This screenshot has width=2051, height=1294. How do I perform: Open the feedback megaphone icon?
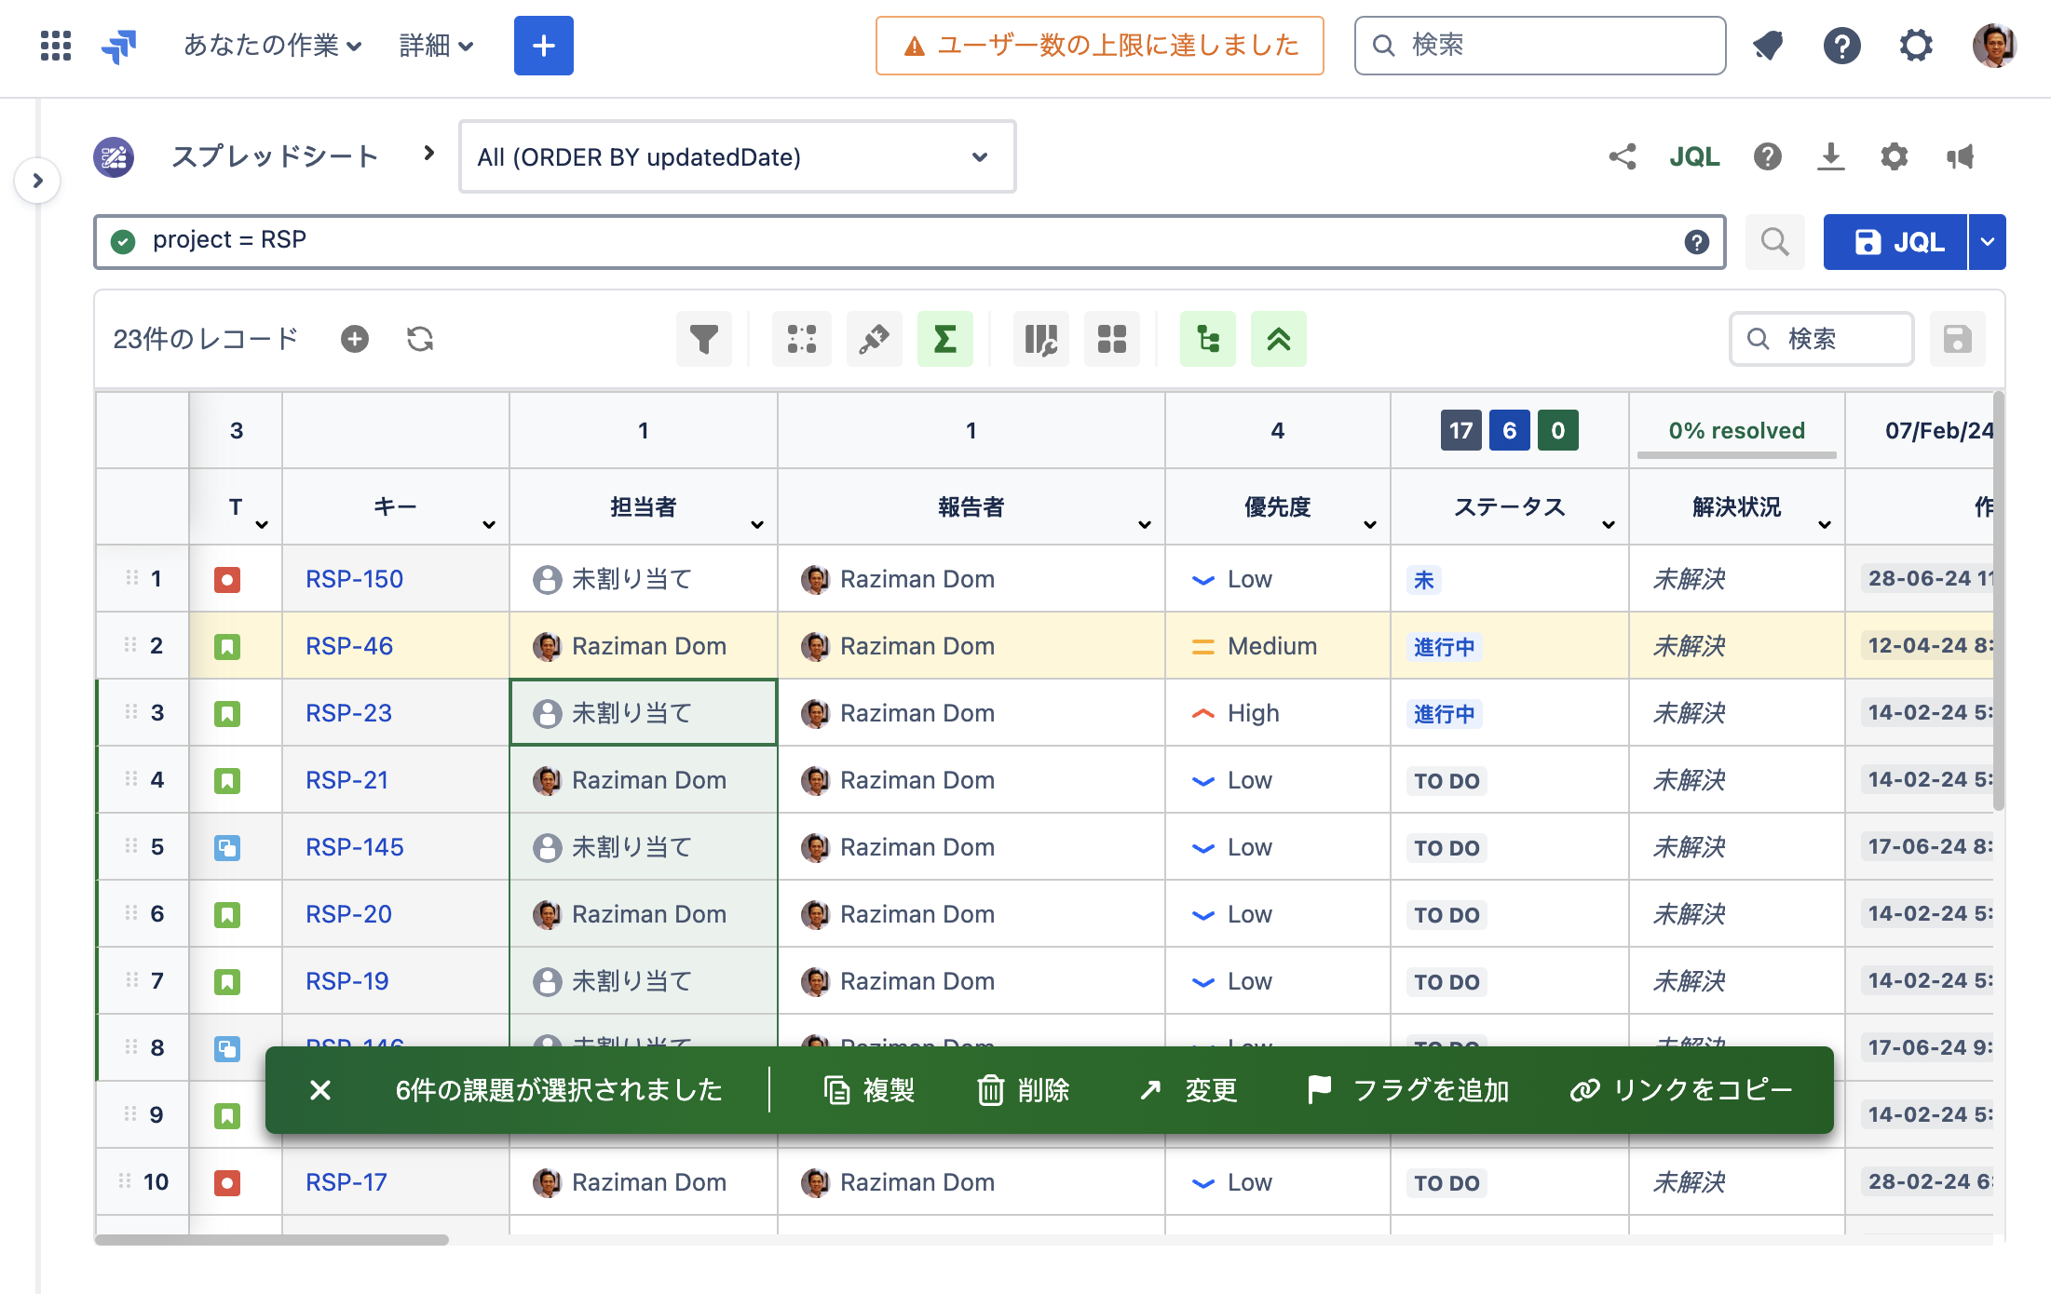[1960, 156]
